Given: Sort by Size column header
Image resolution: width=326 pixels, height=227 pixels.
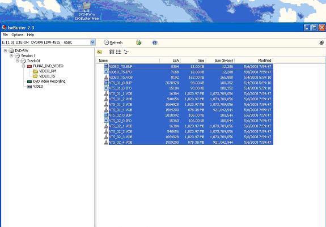Looking at the screenshot, I should 193,61.
